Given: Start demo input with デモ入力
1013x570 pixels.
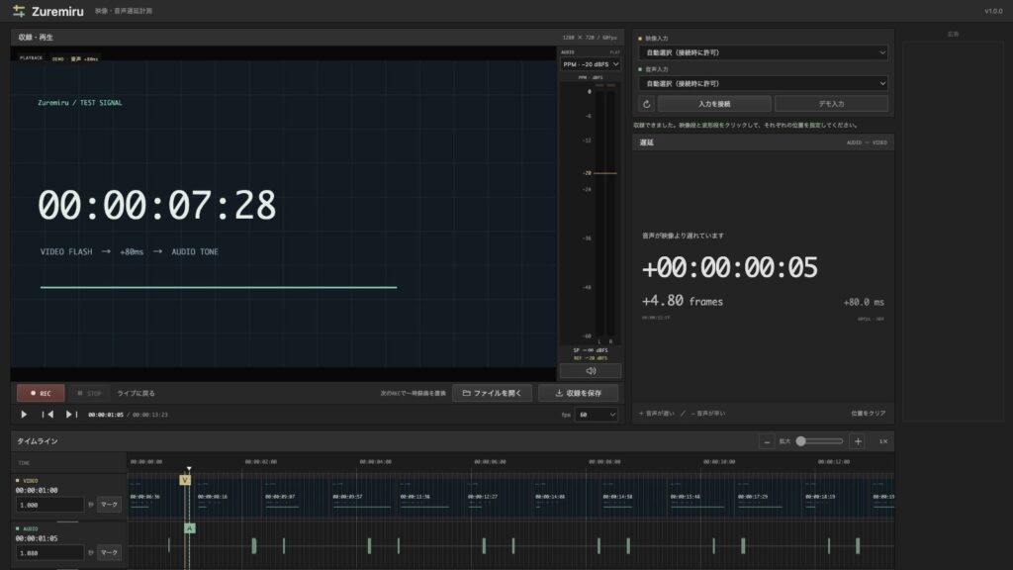Looking at the screenshot, I should [x=831, y=103].
